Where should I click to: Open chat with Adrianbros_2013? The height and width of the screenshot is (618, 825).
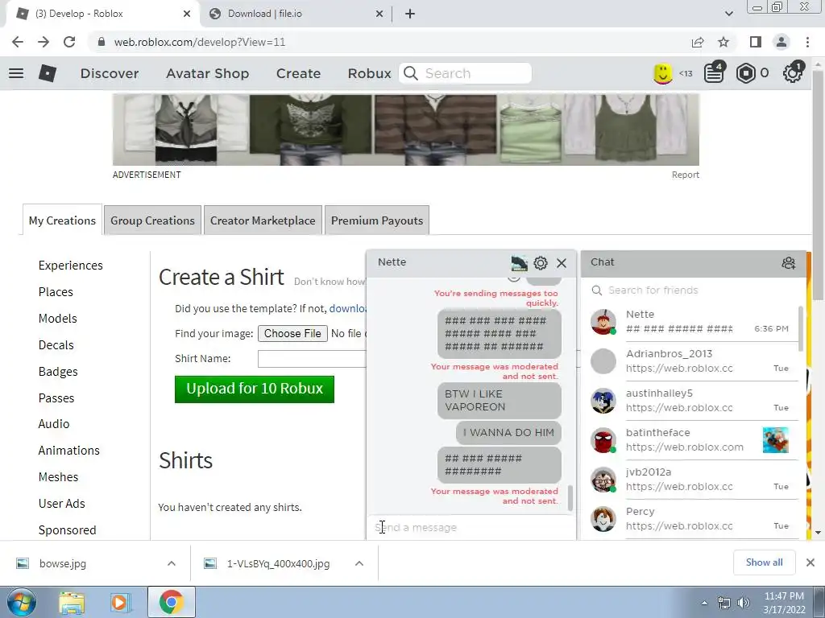coord(692,361)
